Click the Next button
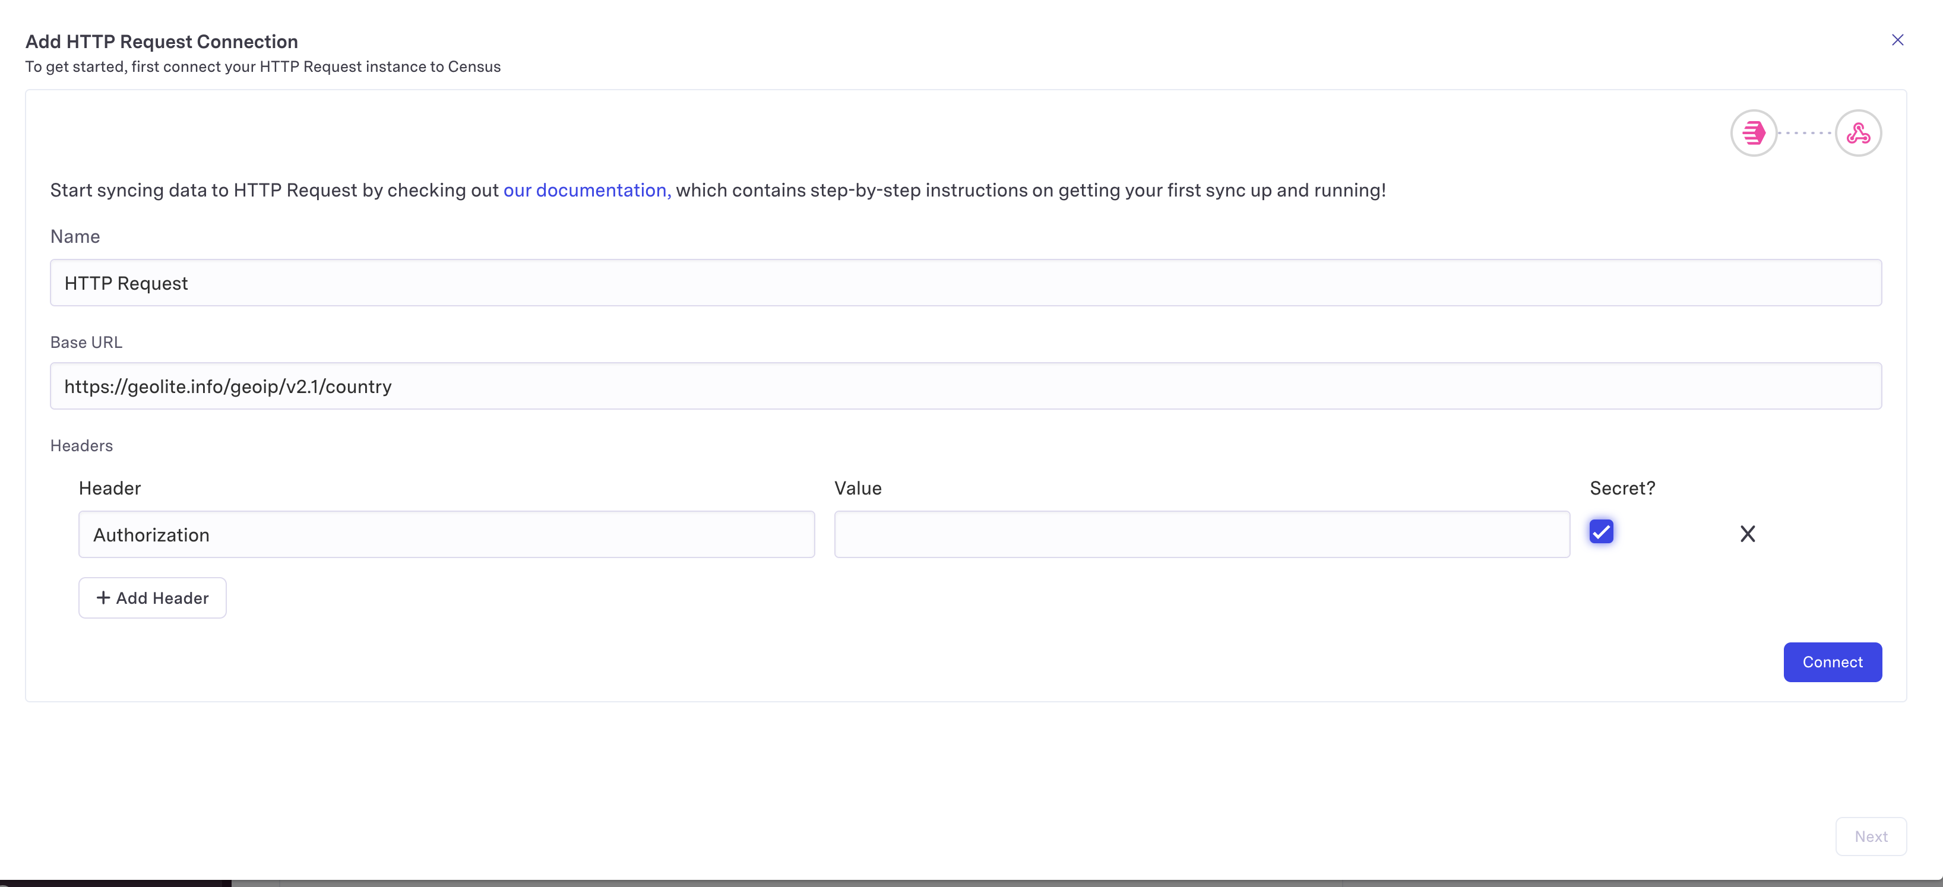Image resolution: width=1943 pixels, height=887 pixels. coord(1870,837)
